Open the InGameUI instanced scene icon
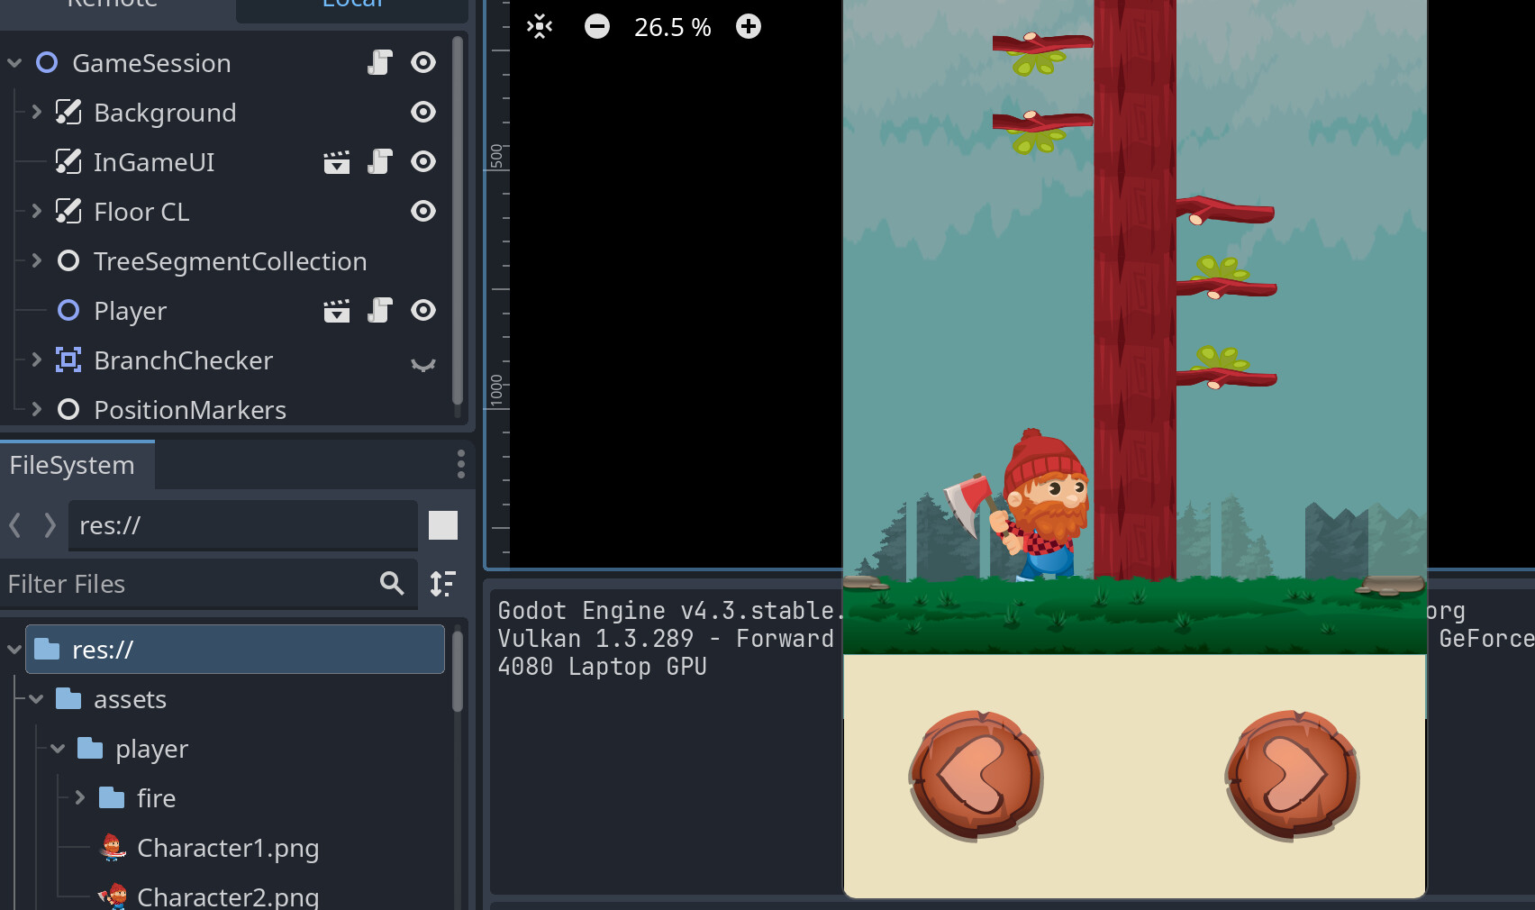 click(336, 161)
